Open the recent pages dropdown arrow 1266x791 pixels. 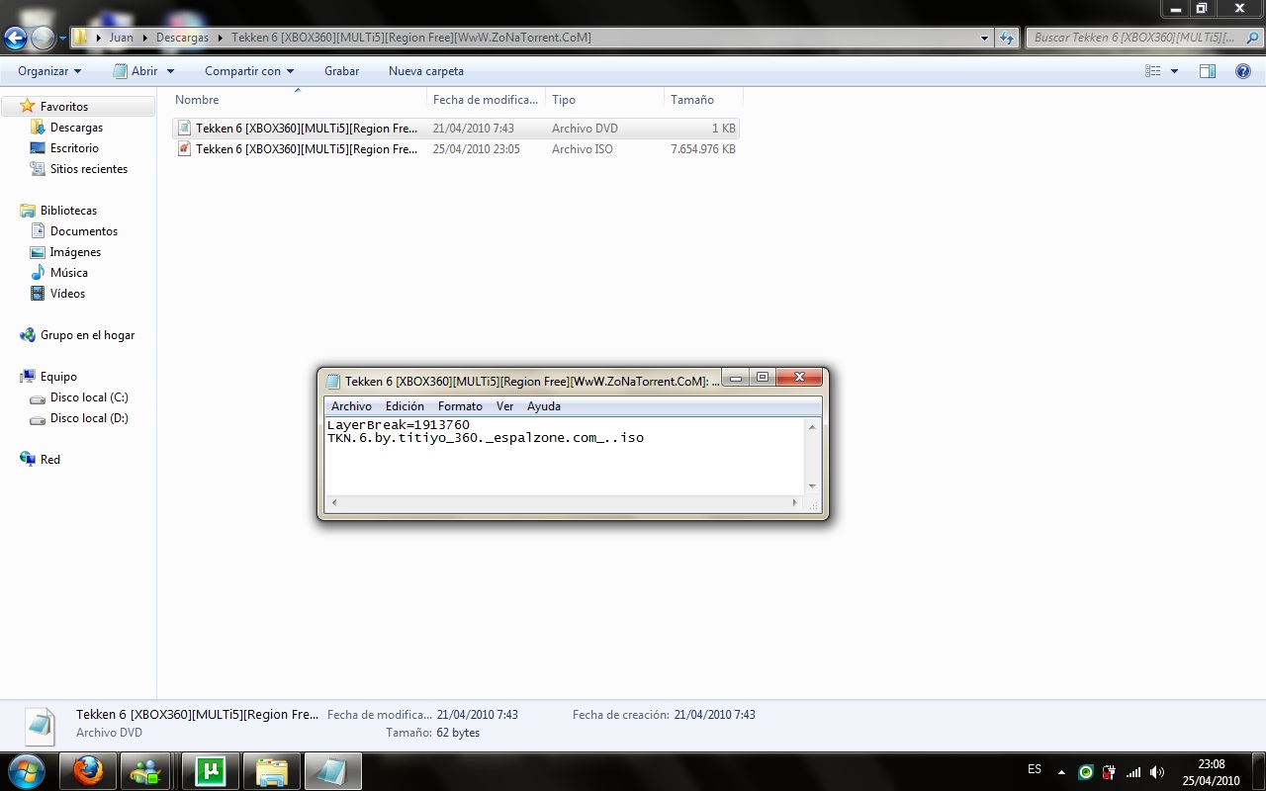[x=62, y=39]
